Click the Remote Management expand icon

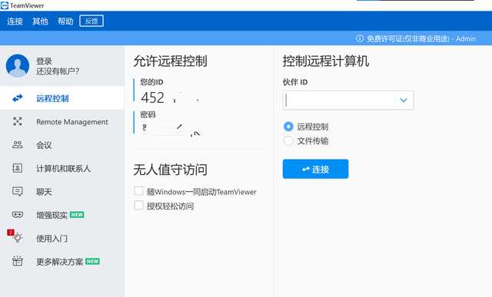tap(18, 121)
